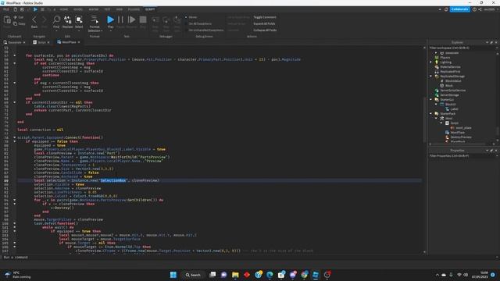Open the FILE menu
This screenshot has height=281, width=500.
coord(6,9)
